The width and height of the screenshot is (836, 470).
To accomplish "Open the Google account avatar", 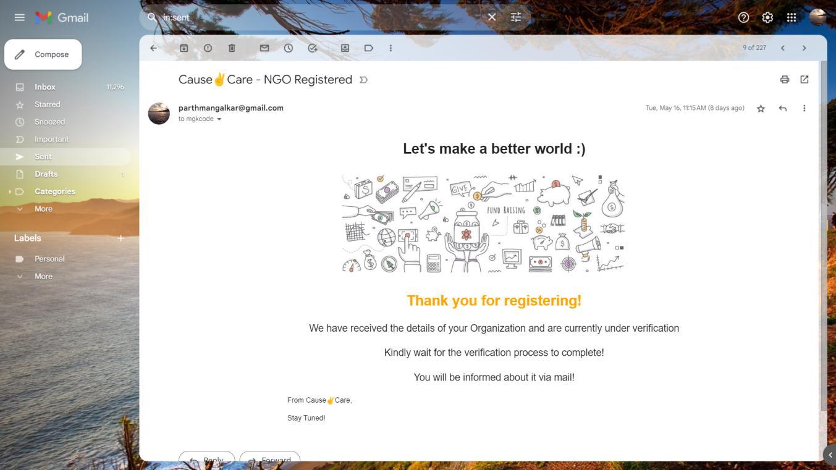I will pyautogui.click(x=817, y=17).
